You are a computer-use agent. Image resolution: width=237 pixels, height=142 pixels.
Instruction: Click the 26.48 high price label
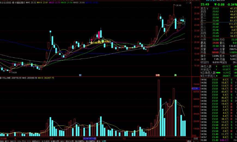click(178, 5)
